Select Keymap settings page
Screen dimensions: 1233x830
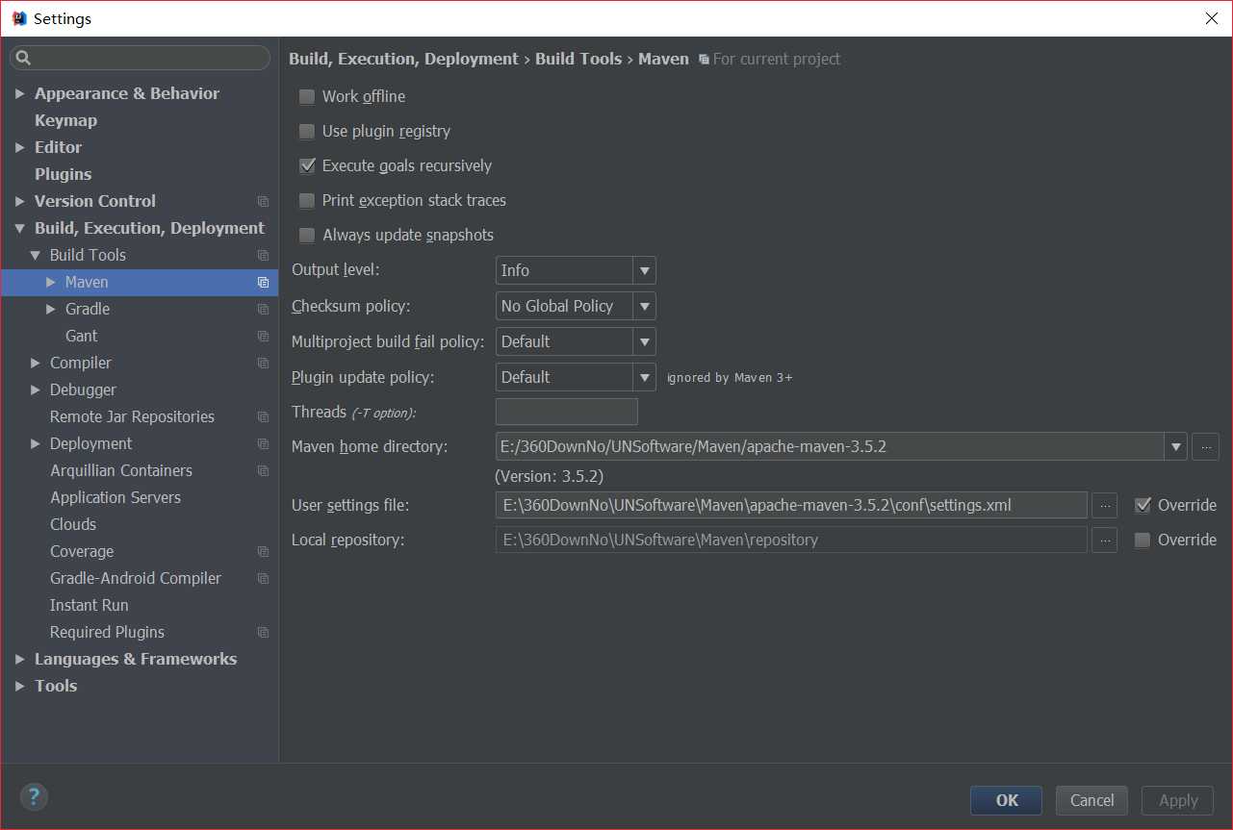[65, 120]
